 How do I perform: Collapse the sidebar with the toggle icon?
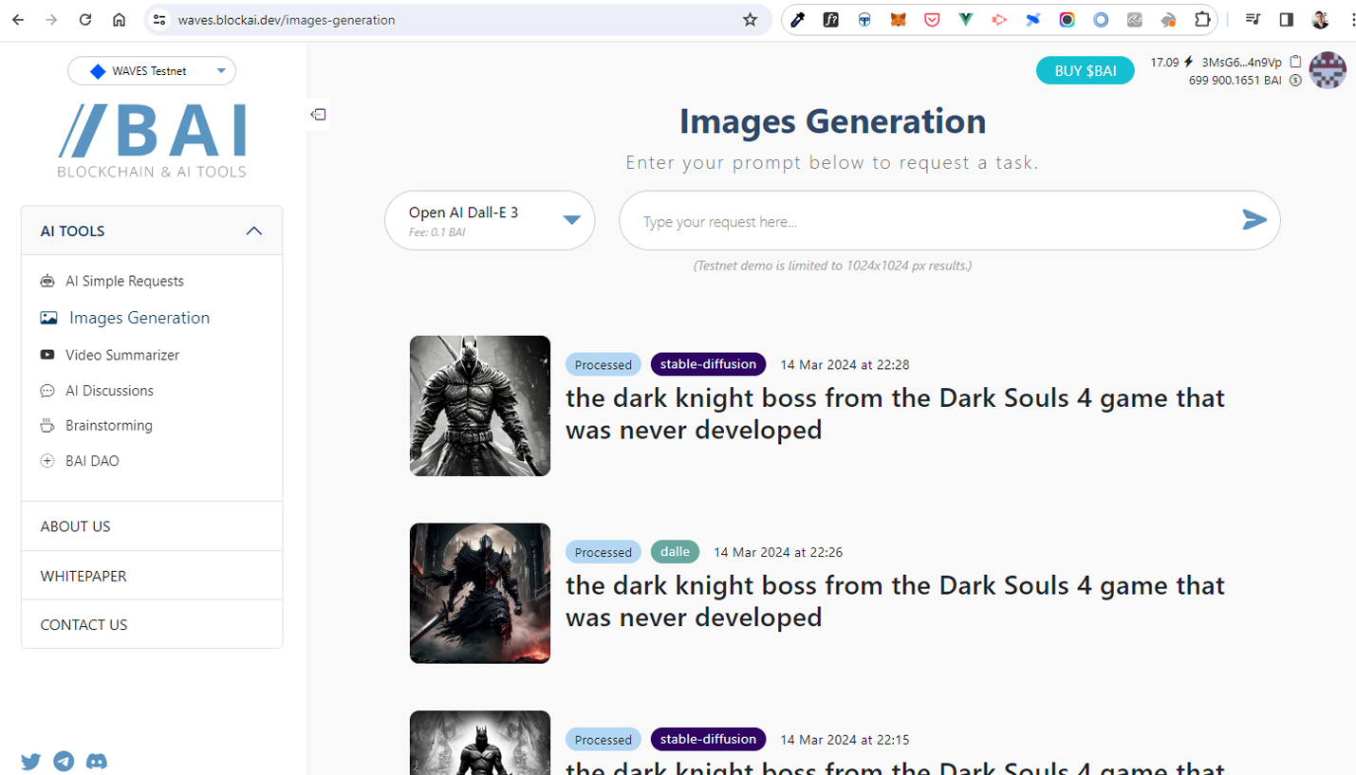pos(319,115)
